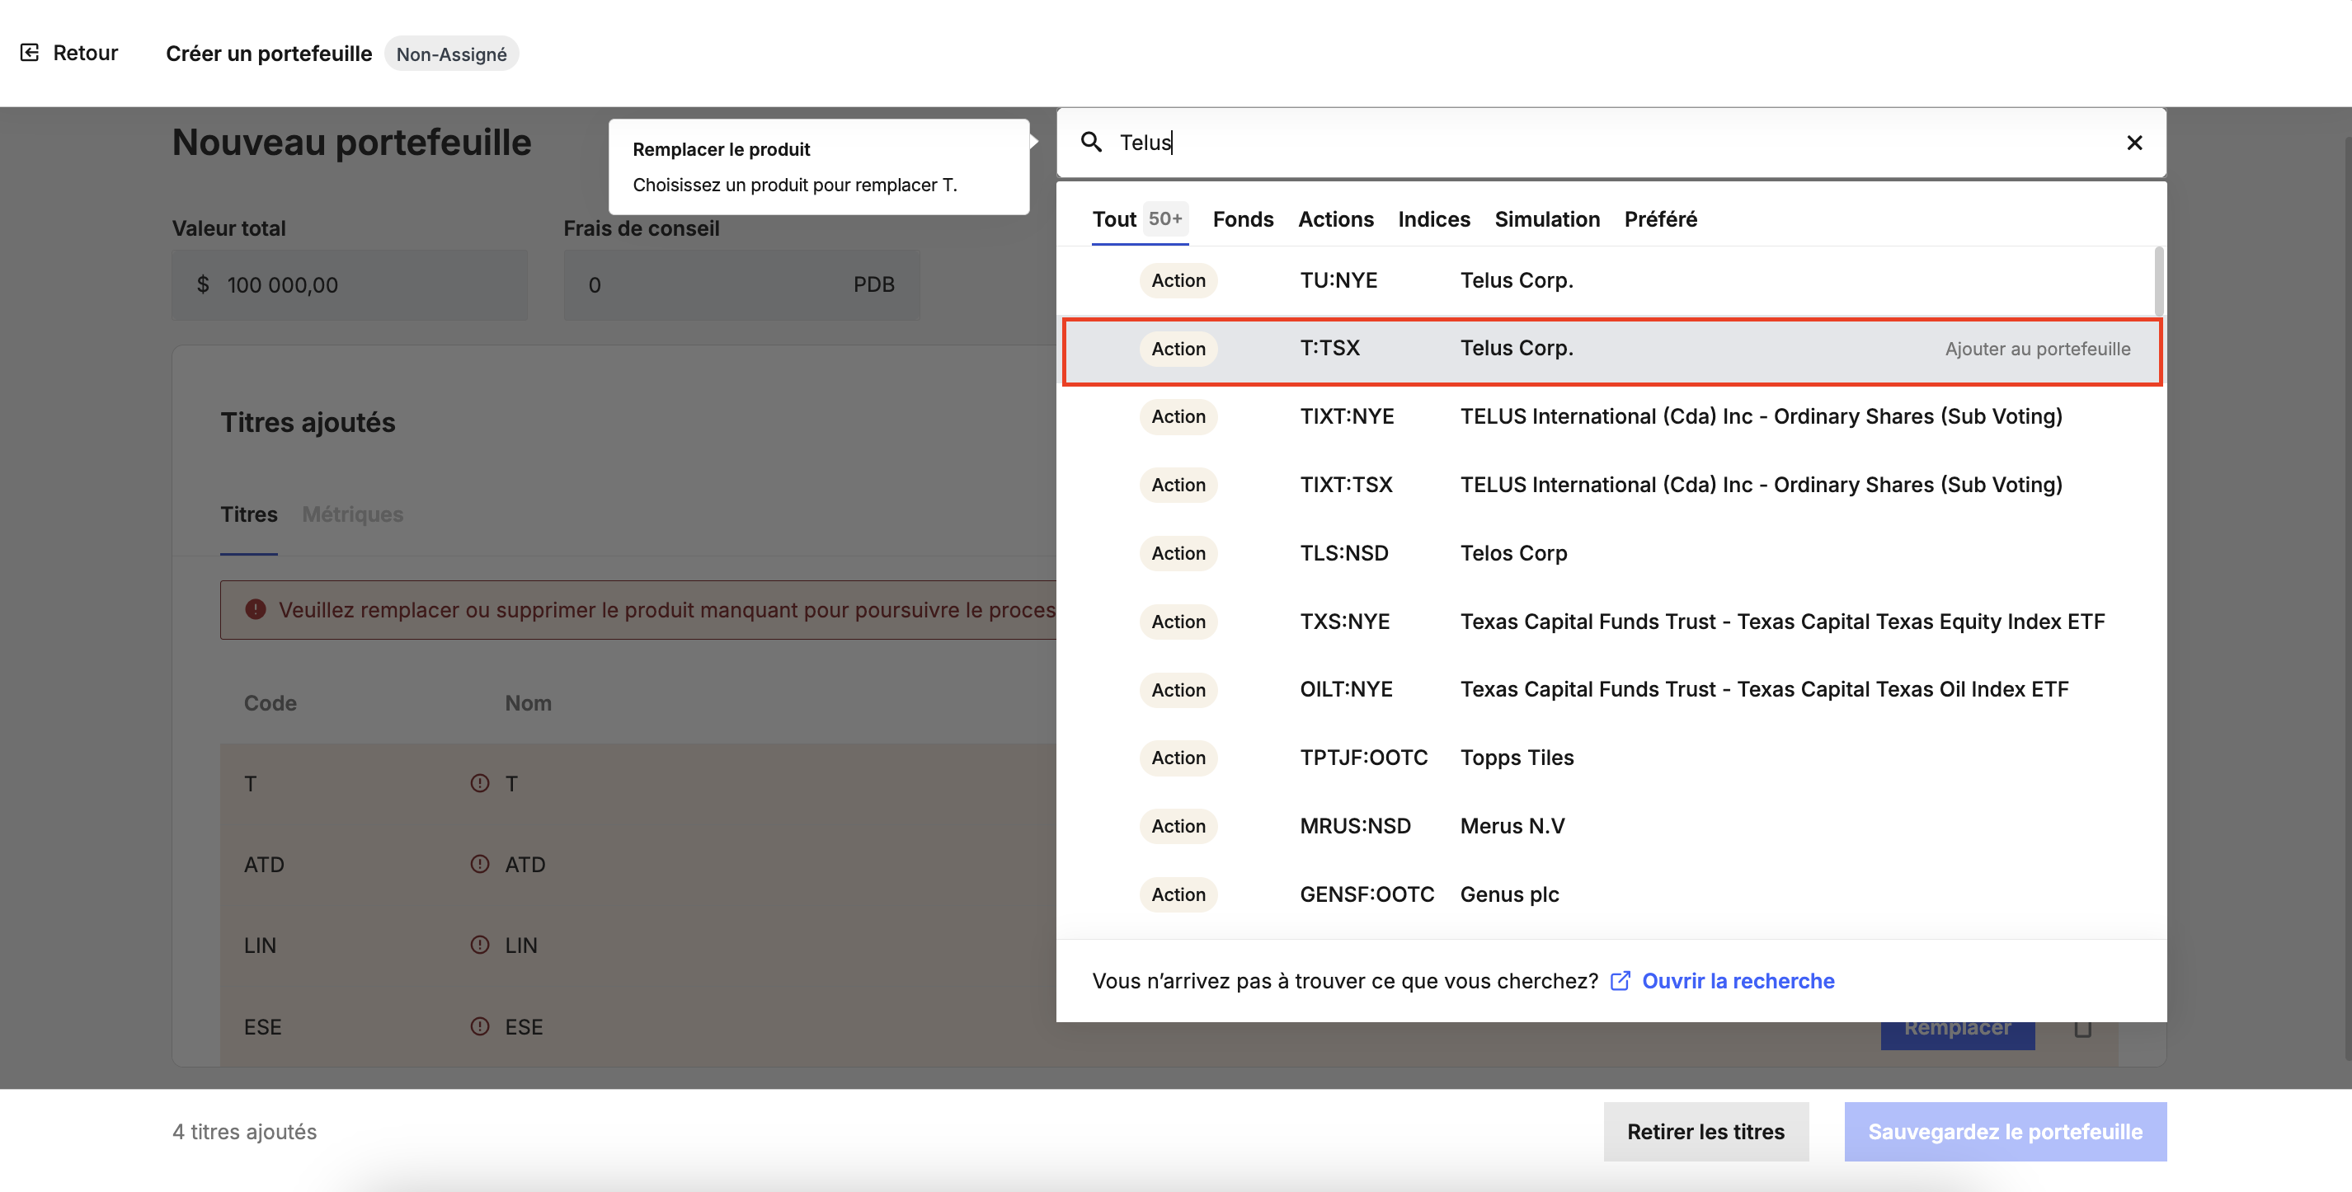The width and height of the screenshot is (2352, 1192).
Task: Click the ATD code cell
Action: coord(264,865)
